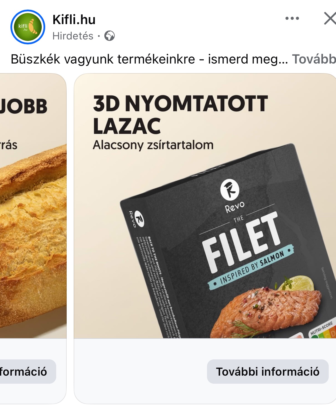Viewport: 336px width, 411px height.
Task: Click the FILET text on the box
Action: tap(241, 242)
